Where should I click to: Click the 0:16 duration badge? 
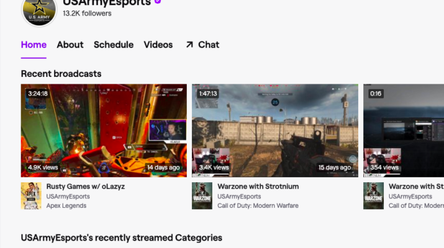376,94
